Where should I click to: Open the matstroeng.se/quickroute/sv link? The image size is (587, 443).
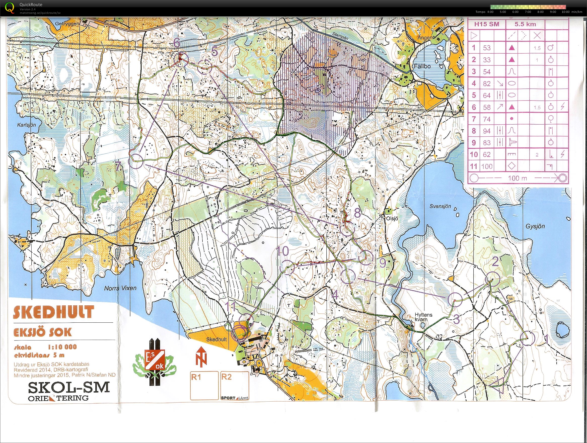40,13
